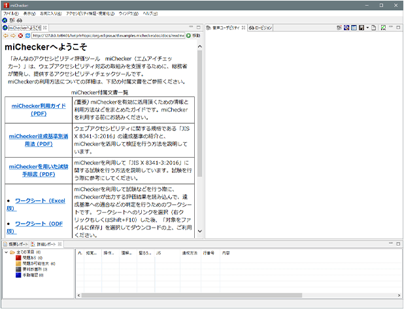
Task: Select the gray 要判断箇所 category
Action: click(31, 269)
